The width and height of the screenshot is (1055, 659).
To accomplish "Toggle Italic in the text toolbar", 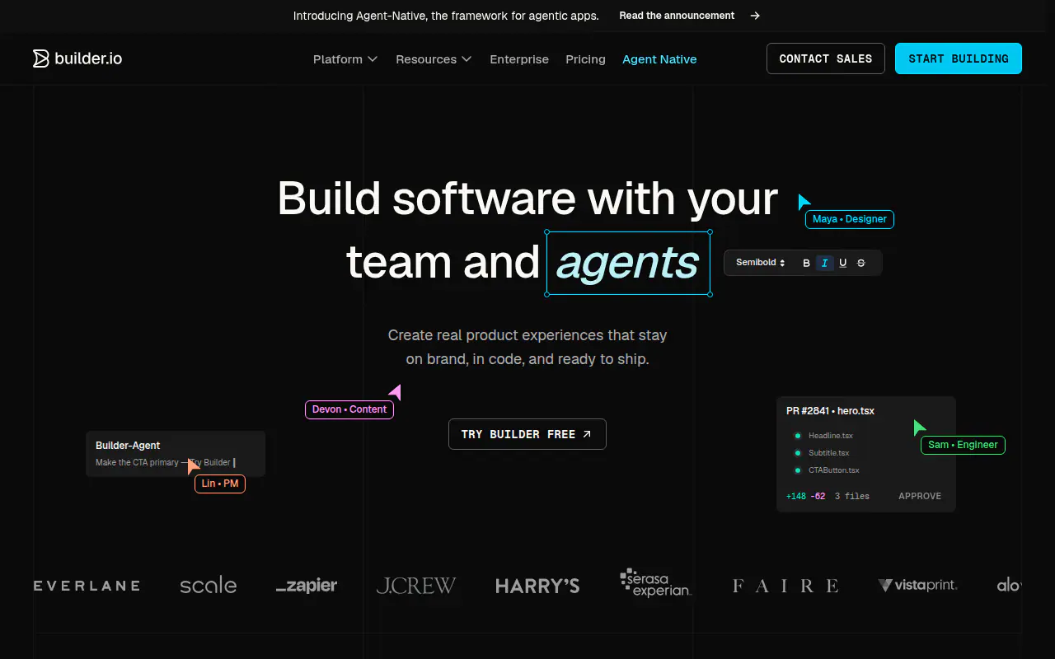I will click(824, 263).
